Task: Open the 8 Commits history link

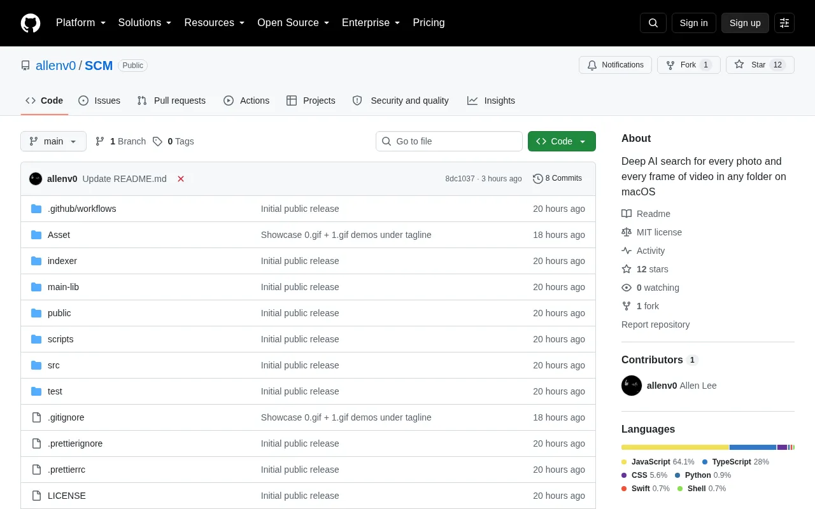Action: click(558, 179)
